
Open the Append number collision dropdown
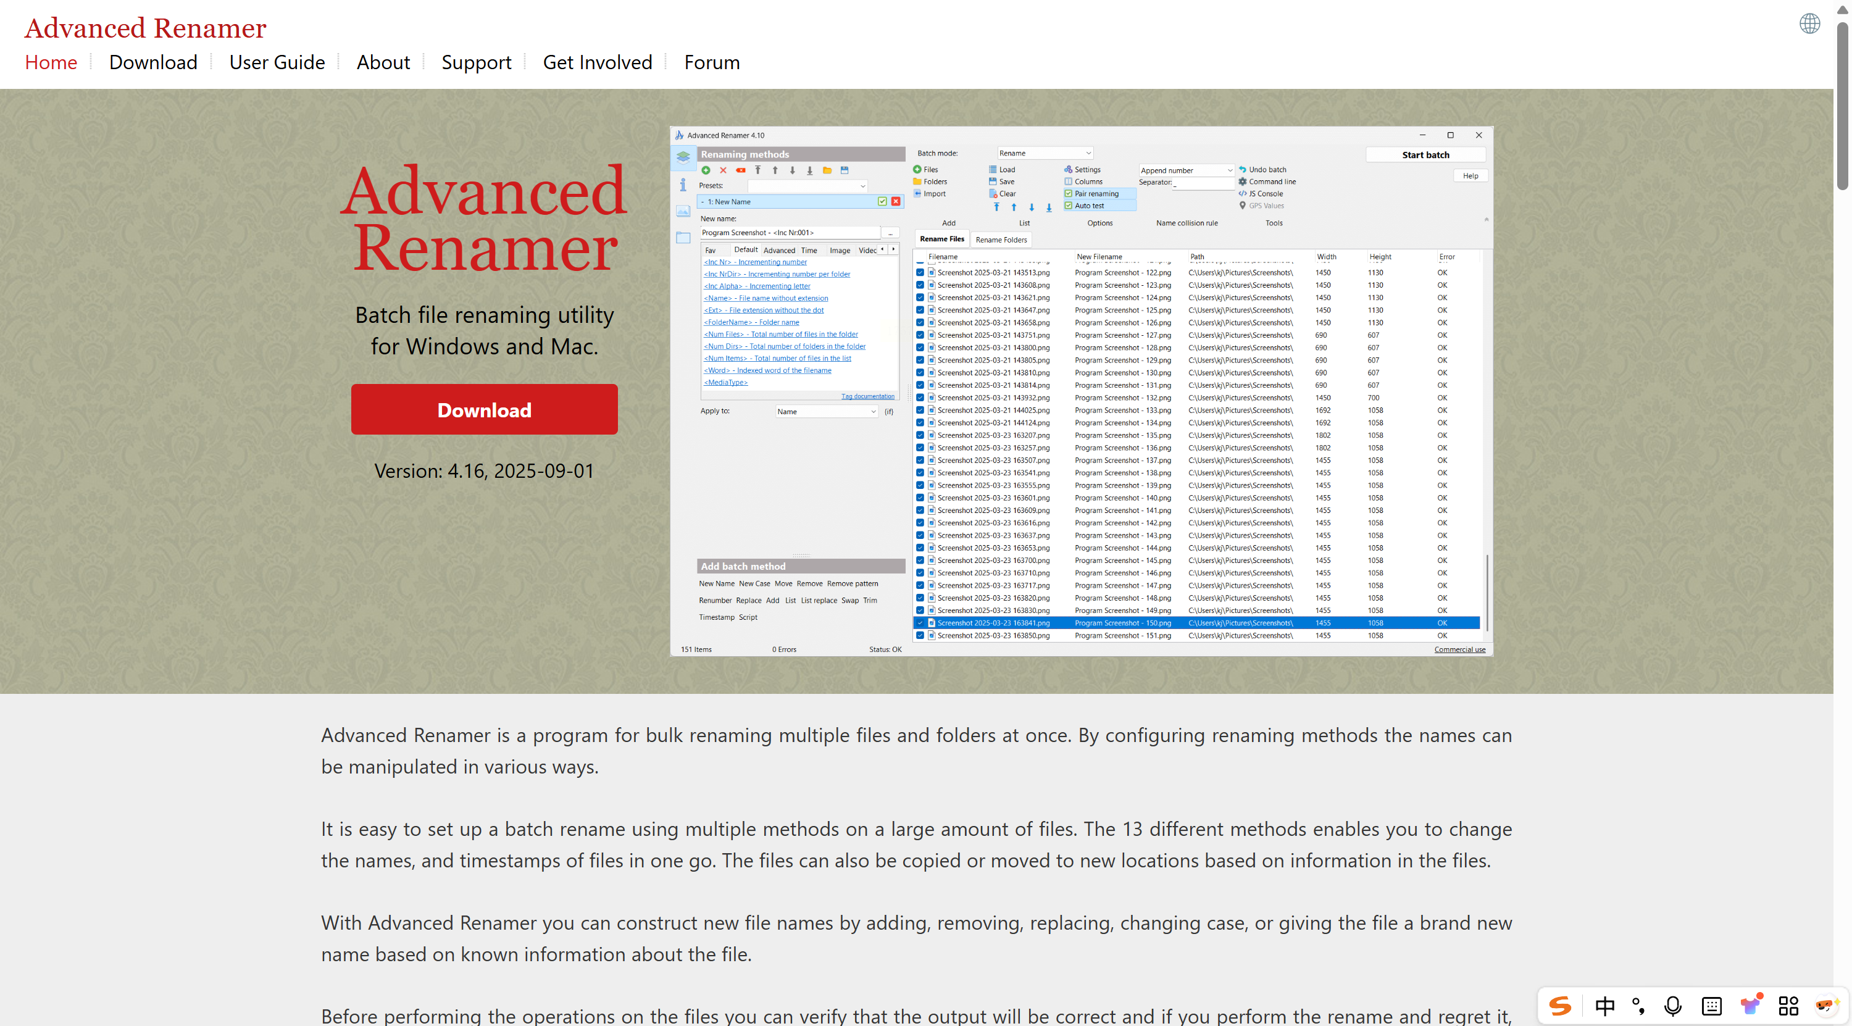(x=1187, y=170)
